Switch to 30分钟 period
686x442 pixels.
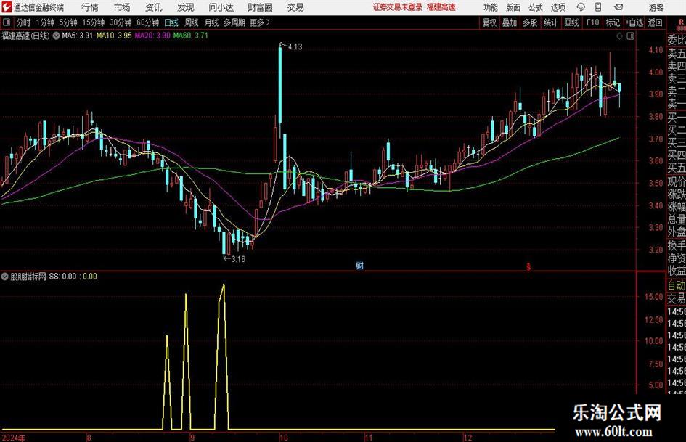tap(121, 22)
